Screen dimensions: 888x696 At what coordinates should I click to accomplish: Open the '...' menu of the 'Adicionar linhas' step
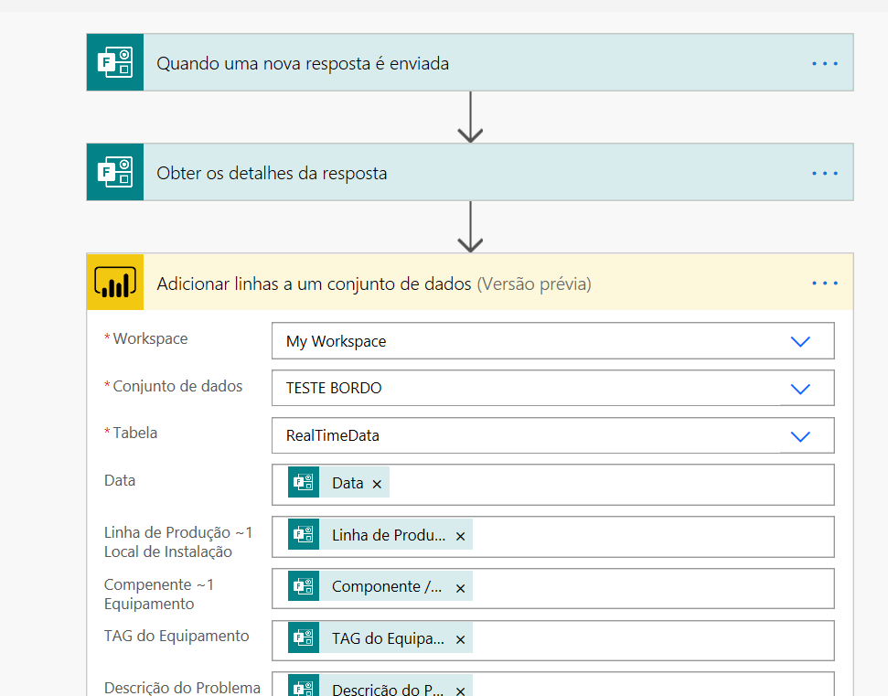(x=825, y=283)
